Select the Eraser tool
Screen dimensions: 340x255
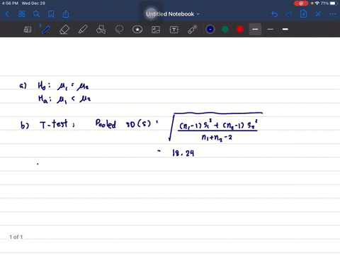click(64, 30)
